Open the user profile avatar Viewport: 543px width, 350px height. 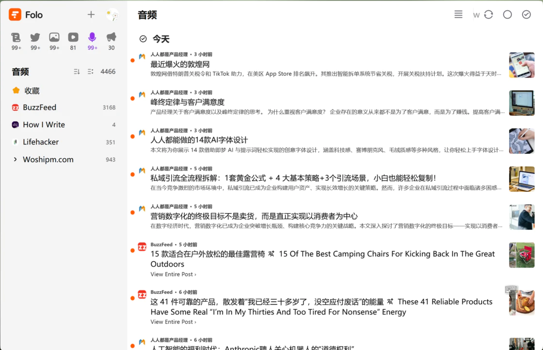tap(112, 15)
